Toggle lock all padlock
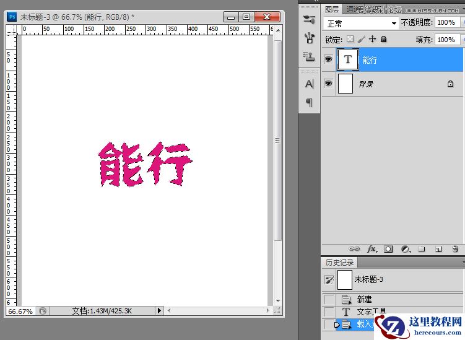This screenshot has width=465, height=340. point(383,39)
